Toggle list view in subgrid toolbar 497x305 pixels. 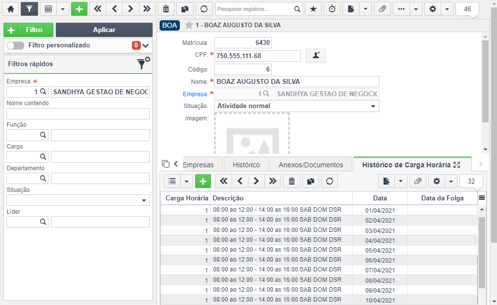pos(172,181)
